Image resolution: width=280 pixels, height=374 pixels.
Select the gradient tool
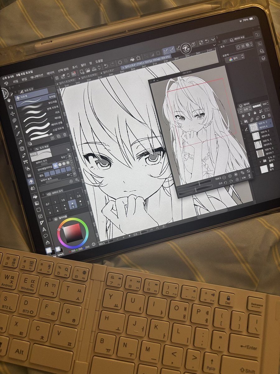click(x=37, y=203)
